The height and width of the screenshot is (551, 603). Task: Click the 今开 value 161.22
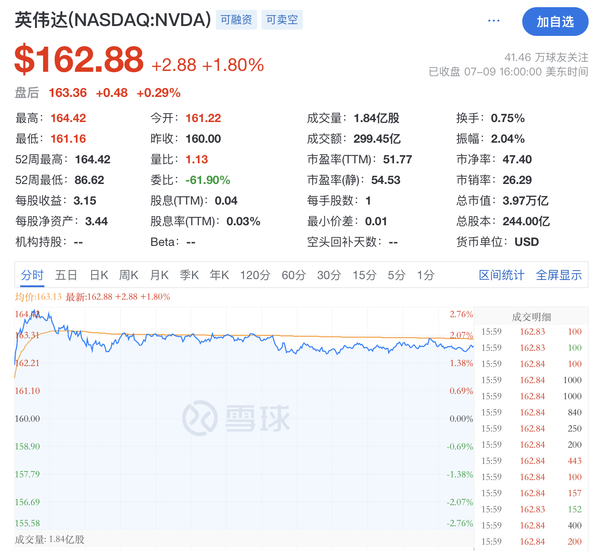click(x=203, y=118)
